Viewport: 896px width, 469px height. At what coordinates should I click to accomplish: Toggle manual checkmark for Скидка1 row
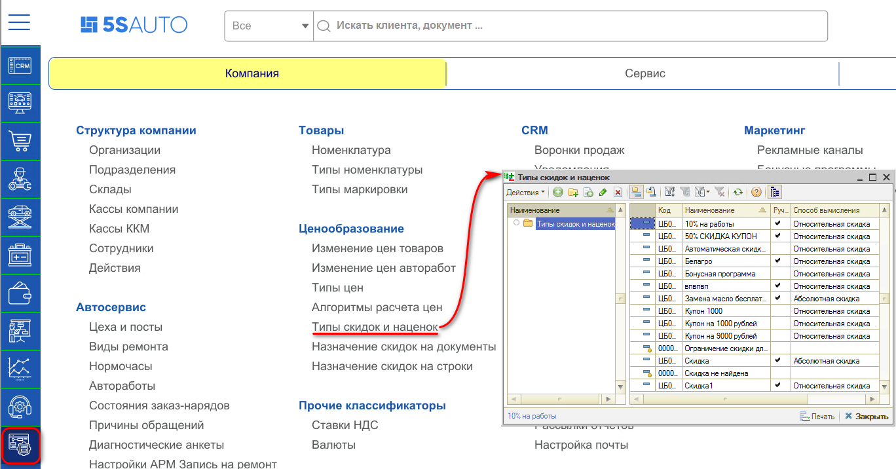tap(777, 385)
